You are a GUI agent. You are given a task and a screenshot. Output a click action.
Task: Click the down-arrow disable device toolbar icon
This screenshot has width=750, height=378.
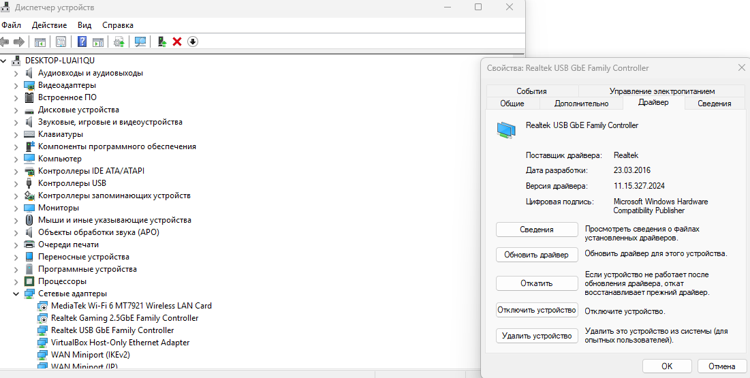193,42
